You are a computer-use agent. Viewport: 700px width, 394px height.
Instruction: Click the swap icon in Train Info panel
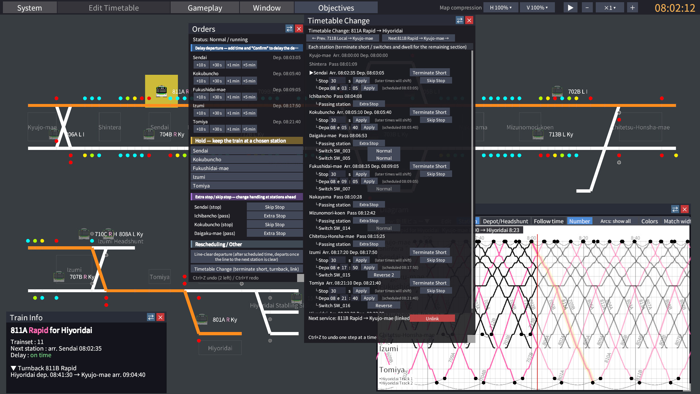tap(151, 317)
